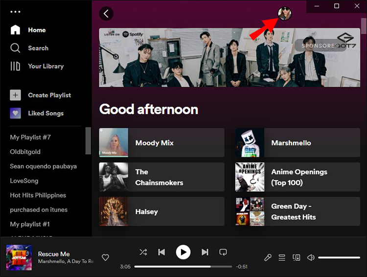Open the Oldbitgold playlist

25,152
